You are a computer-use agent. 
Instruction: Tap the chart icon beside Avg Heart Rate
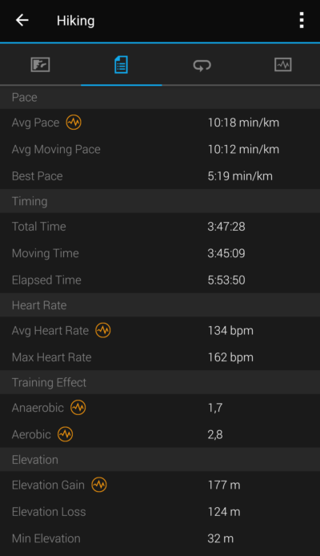tap(103, 330)
